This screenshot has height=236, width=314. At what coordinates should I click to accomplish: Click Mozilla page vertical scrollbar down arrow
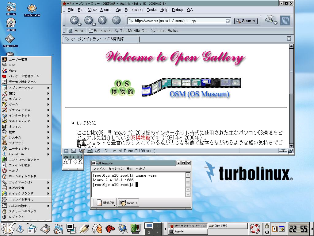click(291, 146)
